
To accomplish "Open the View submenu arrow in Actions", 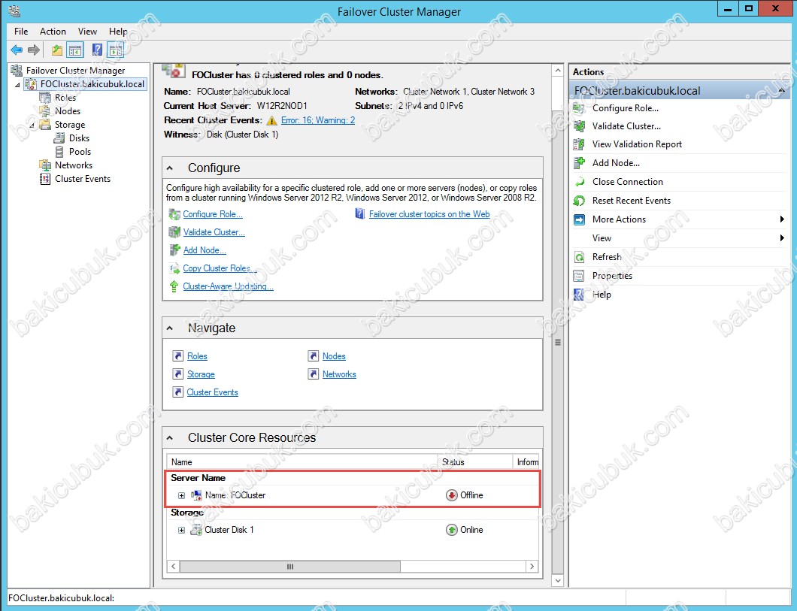I will (x=782, y=238).
